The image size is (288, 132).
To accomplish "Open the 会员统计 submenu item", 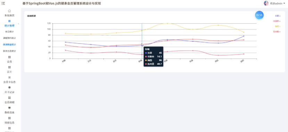I will [x=9, y=32].
